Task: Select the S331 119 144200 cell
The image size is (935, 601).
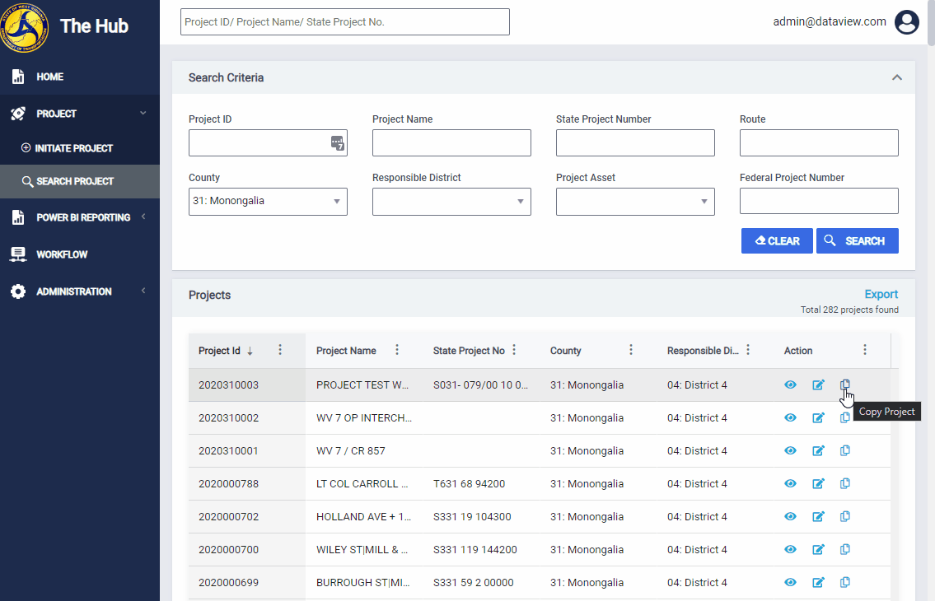Action: 480,550
